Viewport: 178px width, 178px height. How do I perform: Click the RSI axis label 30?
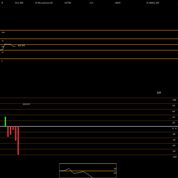[x=2, y=52]
